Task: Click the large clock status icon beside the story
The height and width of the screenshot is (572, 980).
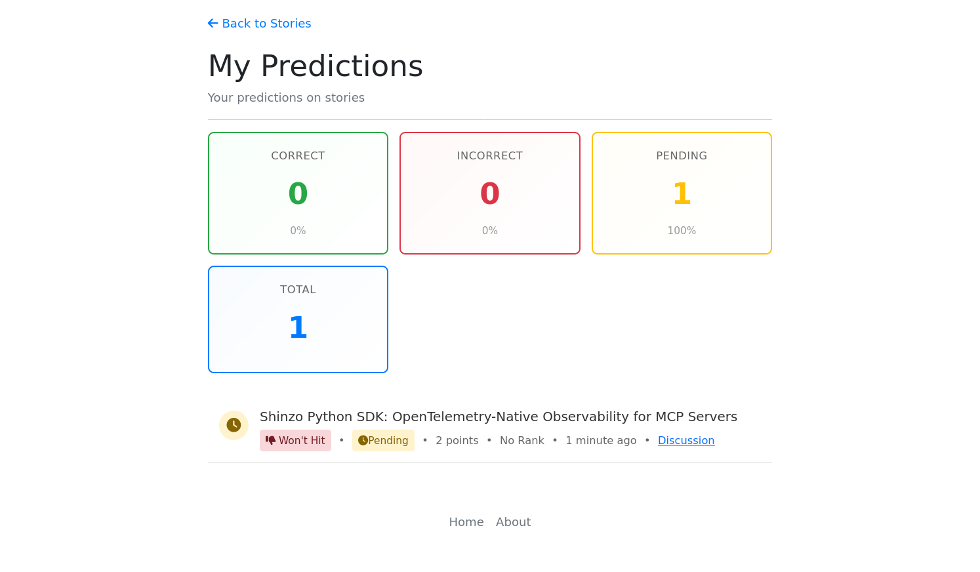Action: tap(234, 425)
